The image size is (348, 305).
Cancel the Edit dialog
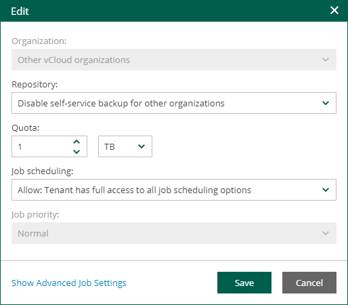point(309,283)
